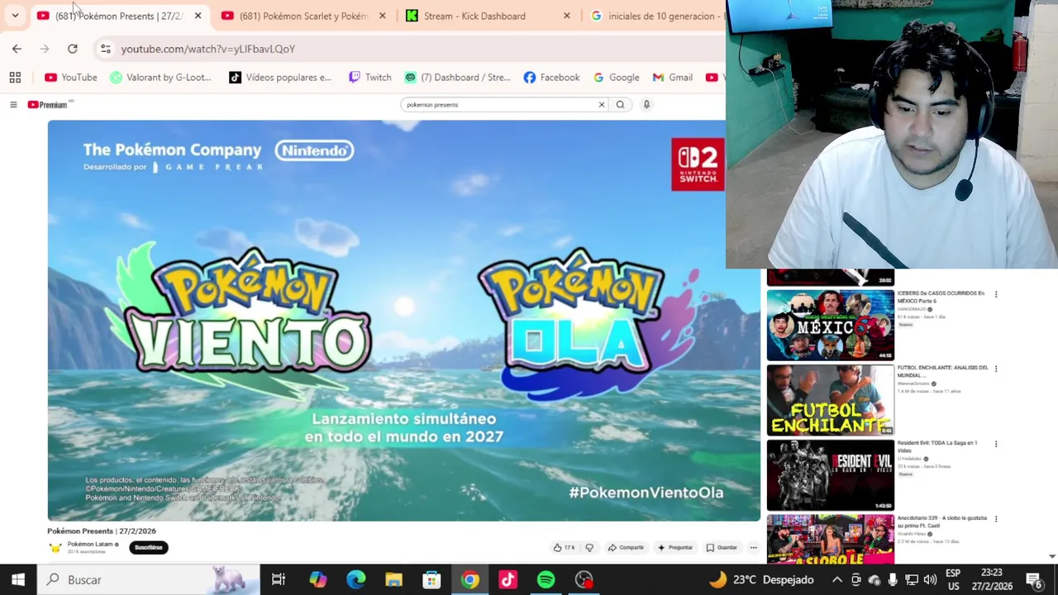The width and height of the screenshot is (1058, 595).
Task: Open the Windows Start menu
Action: [x=18, y=579]
